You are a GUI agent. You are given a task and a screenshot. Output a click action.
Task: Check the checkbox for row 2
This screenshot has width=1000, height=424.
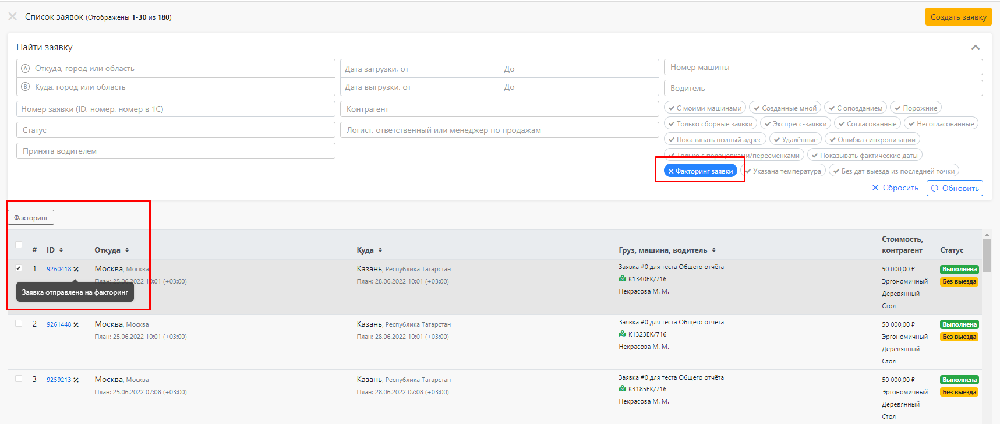pos(19,323)
